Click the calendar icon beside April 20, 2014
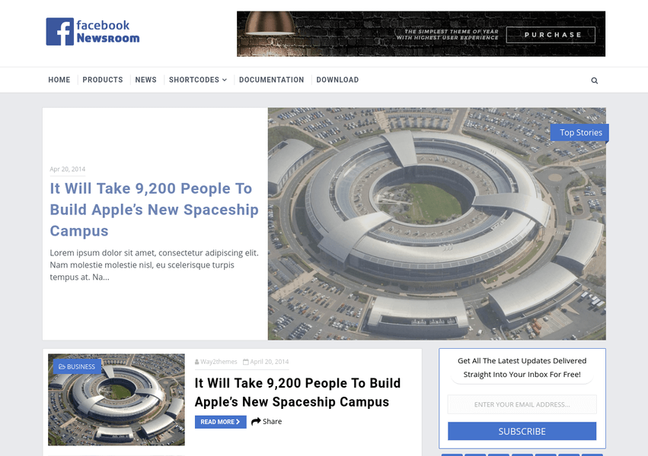648x456 pixels. 245,362
